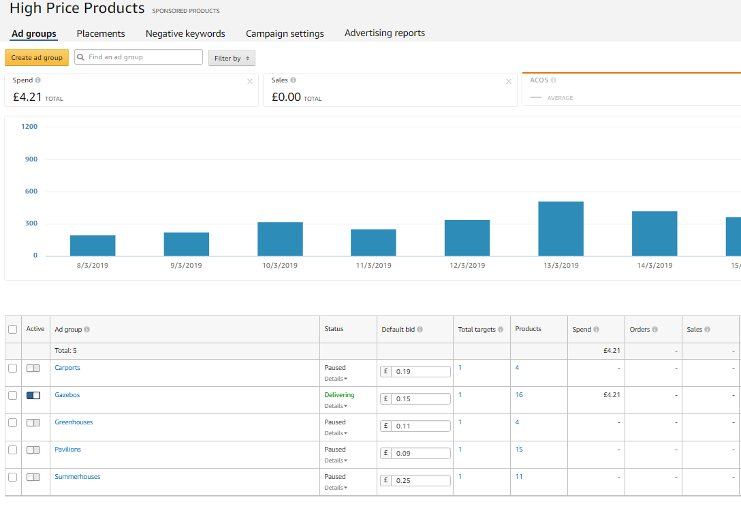Open the Pavilions ad group link

pos(67,450)
